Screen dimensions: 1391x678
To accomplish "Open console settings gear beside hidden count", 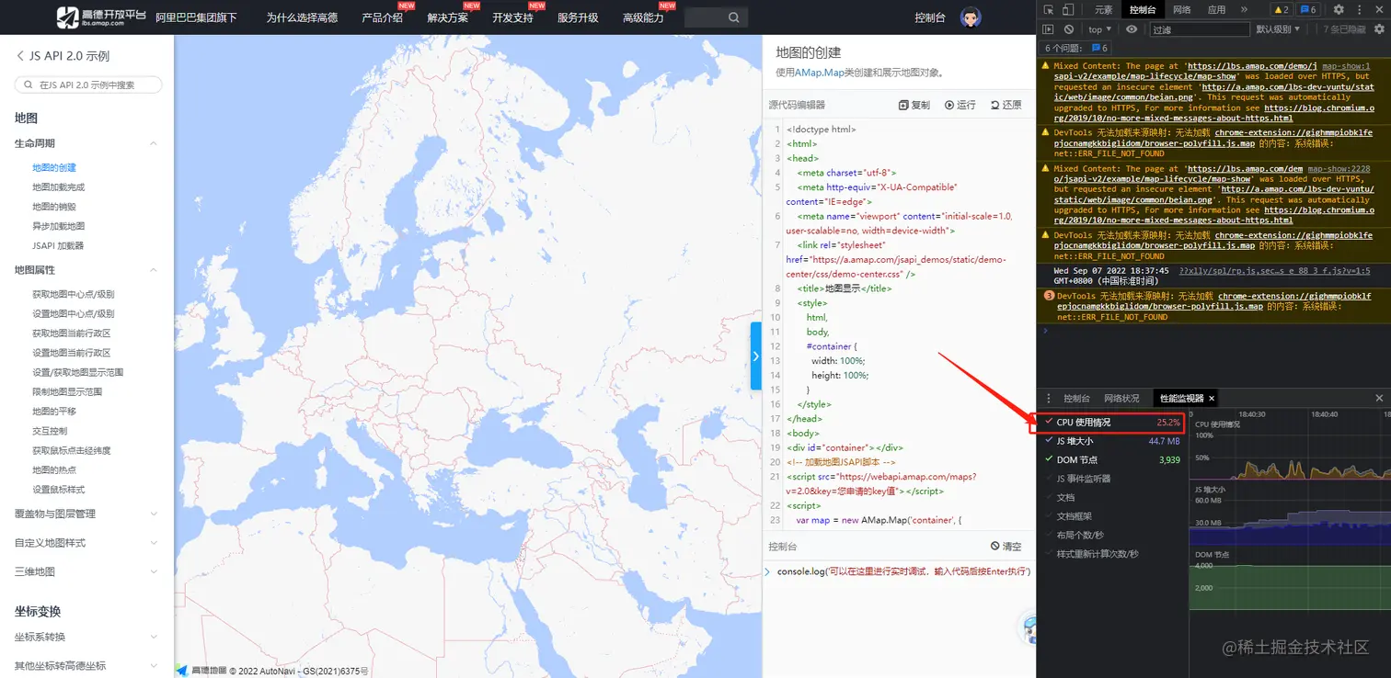I will (x=1379, y=29).
